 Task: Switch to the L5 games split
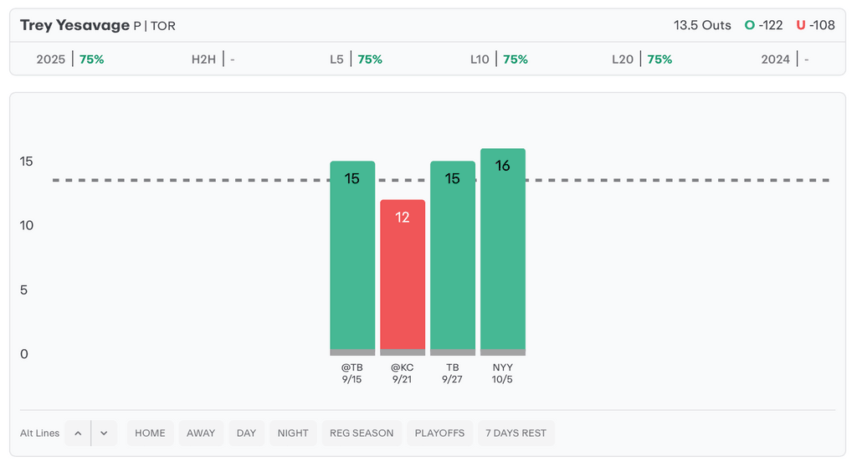pos(356,59)
